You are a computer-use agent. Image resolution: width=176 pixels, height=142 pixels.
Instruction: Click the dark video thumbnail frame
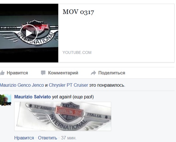pyautogui.click(x=29, y=33)
